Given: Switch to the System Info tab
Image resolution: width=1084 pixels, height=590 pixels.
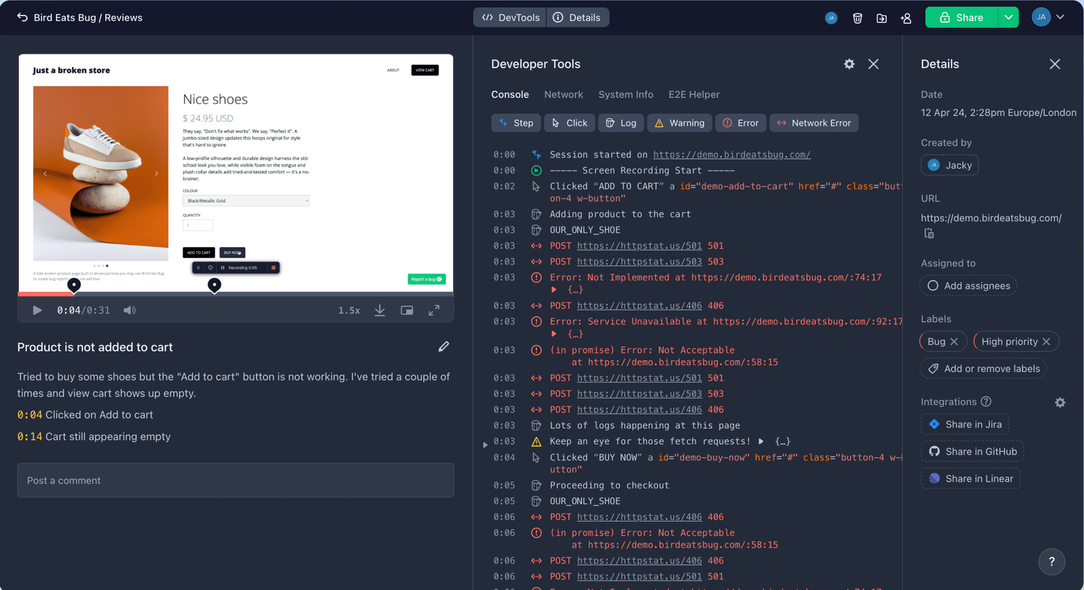Looking at the screenshot, I should click(x=626, y=94).
